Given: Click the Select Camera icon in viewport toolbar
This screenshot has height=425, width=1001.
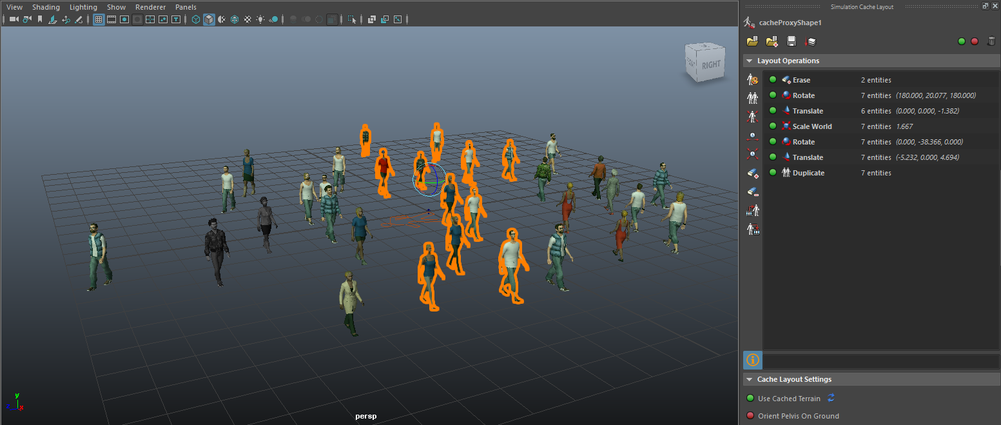Looking at the screenshot, I should click(x=14, y=19).
